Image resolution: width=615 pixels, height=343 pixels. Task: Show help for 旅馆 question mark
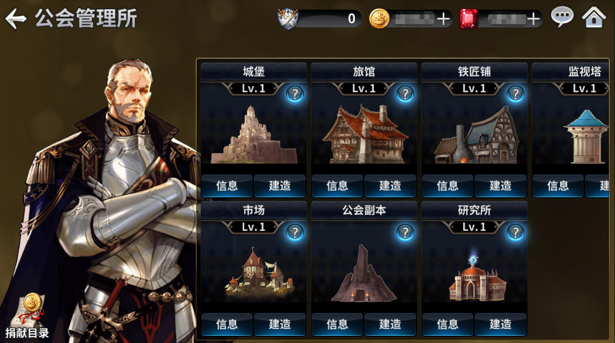(405, 94)
